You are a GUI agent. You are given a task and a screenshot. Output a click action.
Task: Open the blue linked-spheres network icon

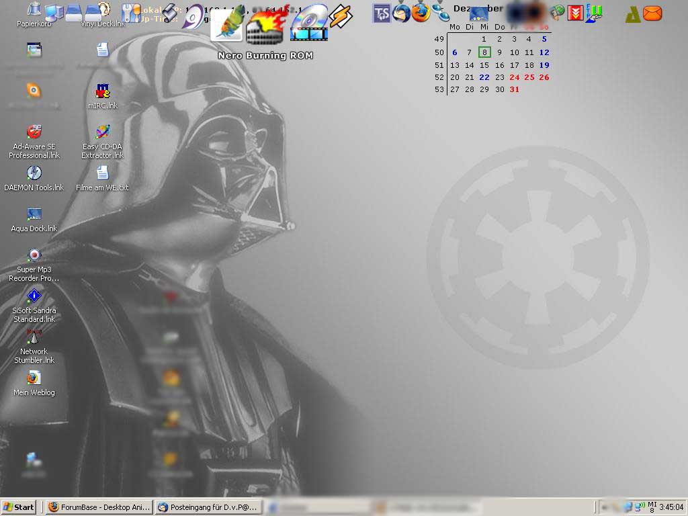[x=440, y=12]
